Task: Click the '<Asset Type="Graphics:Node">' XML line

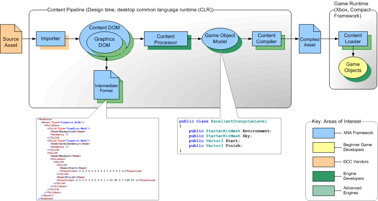Action: [62, 122]
